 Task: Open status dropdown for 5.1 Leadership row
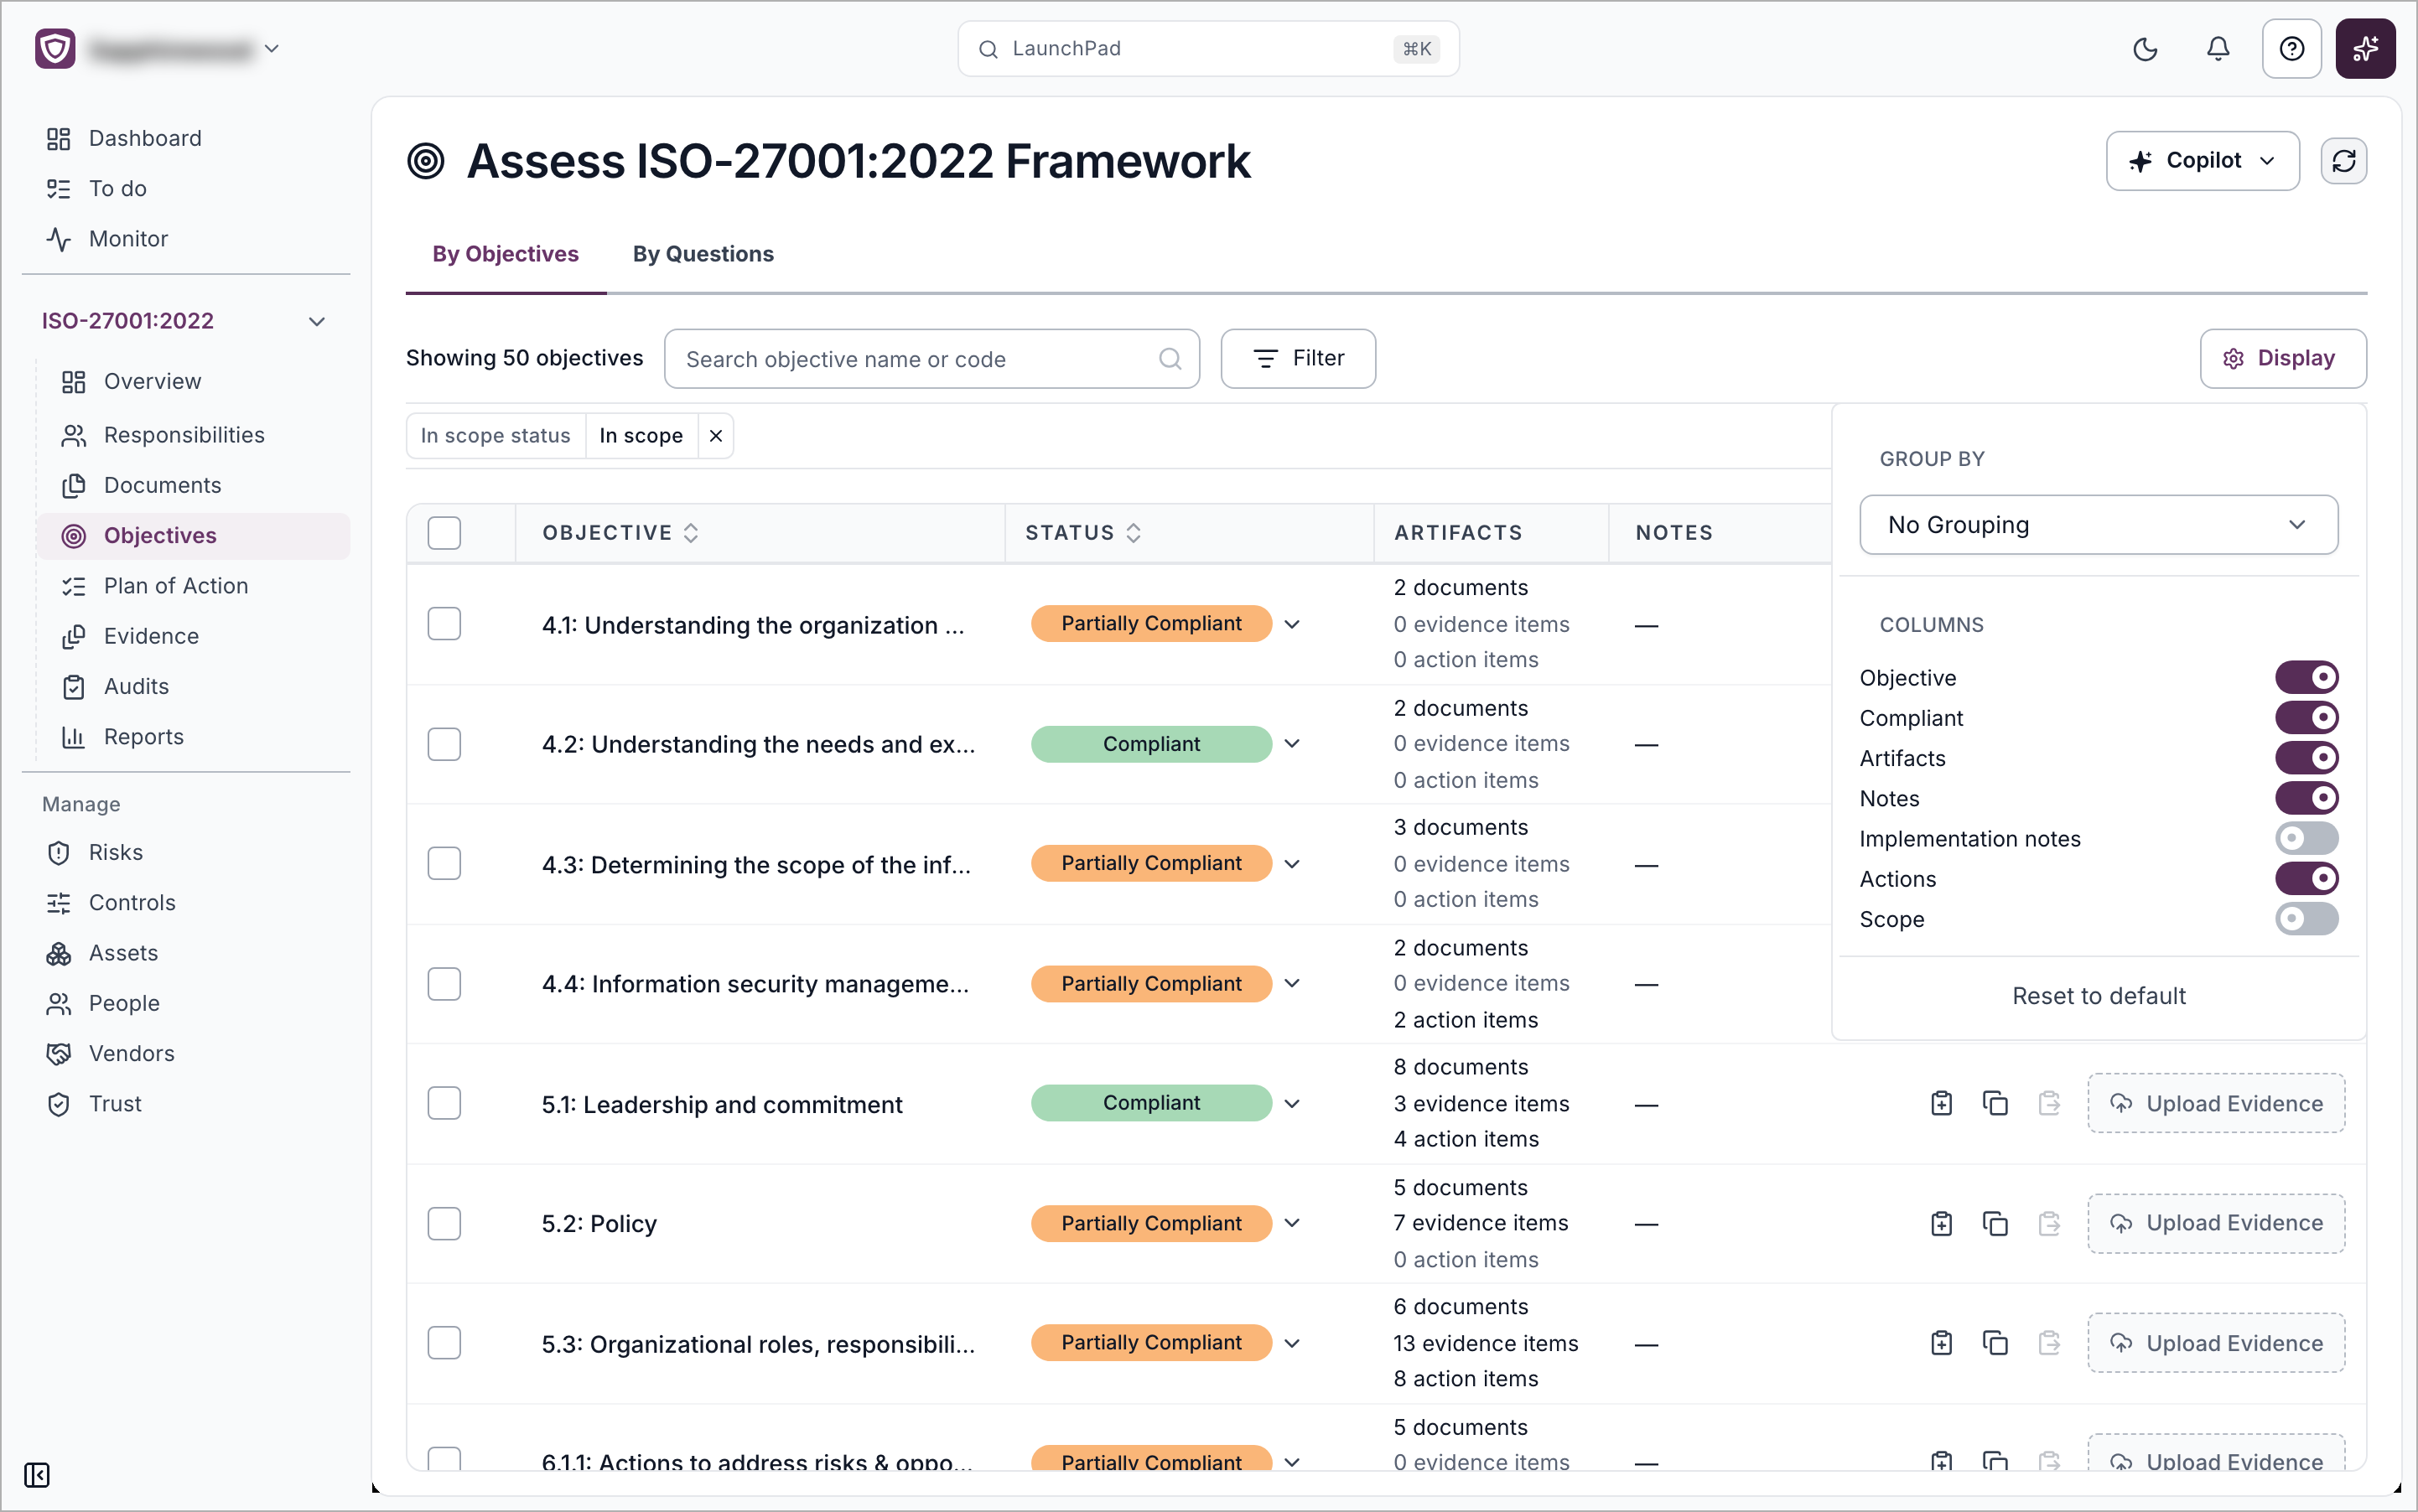coord(1291,1103)
